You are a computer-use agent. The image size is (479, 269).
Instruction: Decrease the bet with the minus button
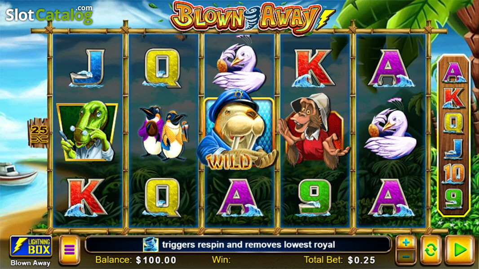point(406,257)
